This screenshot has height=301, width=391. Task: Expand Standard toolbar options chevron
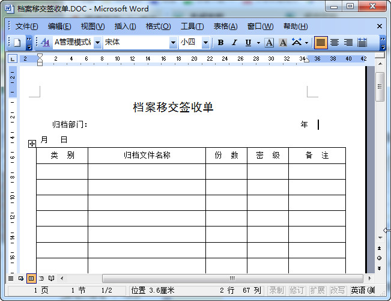29,43
